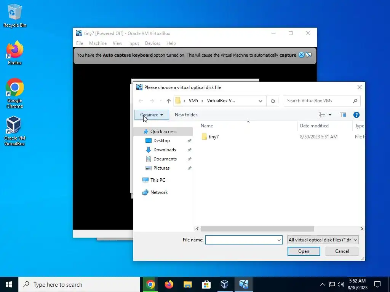Select the tiny7 folder
Image resolution: width=390 pixels, height=292 pixels.
(214, 137)
